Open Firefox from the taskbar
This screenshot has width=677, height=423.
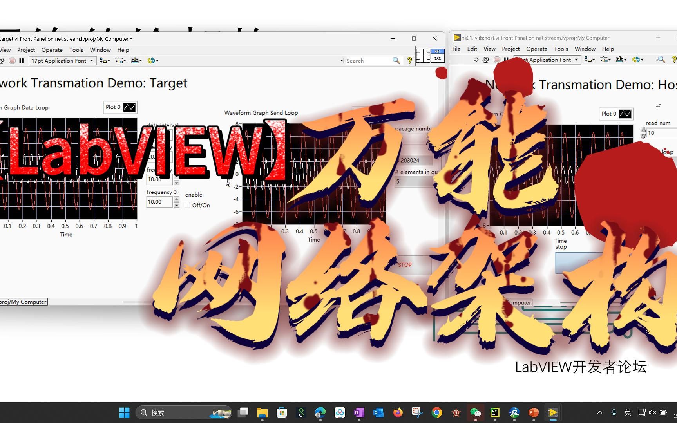click(x=398, y=412)
